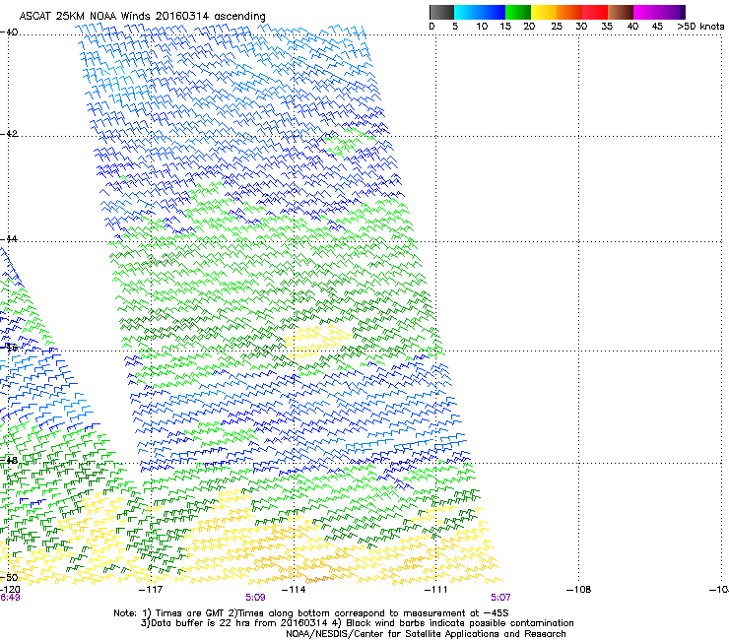Click the '25' label under the color scale
Viewport: 729px width, 640px height.
(557, 26)
